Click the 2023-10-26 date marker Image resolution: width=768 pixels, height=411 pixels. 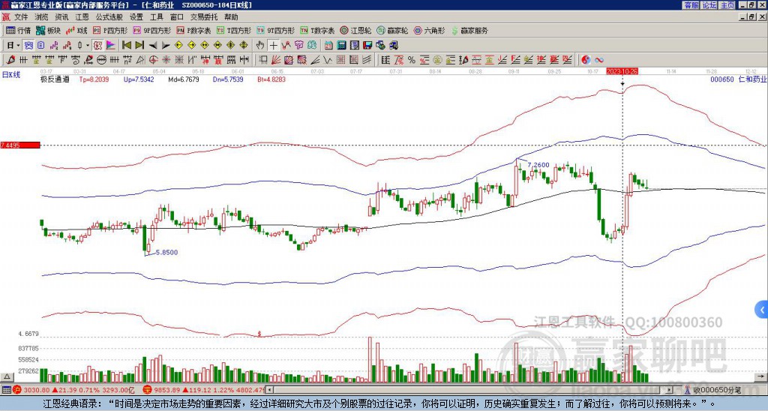coord(622,71)
